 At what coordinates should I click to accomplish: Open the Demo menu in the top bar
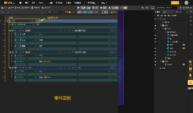[x=41, y=2]
